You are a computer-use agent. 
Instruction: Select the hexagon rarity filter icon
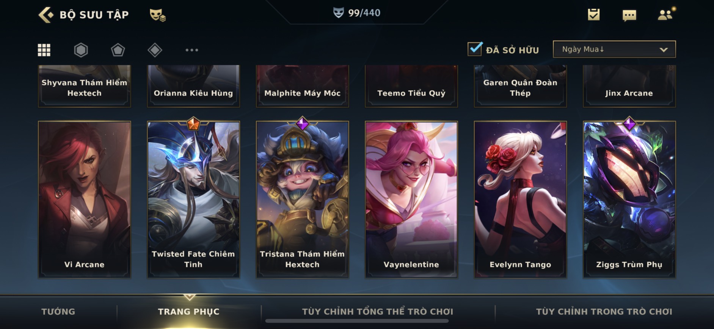coord(81,50)
